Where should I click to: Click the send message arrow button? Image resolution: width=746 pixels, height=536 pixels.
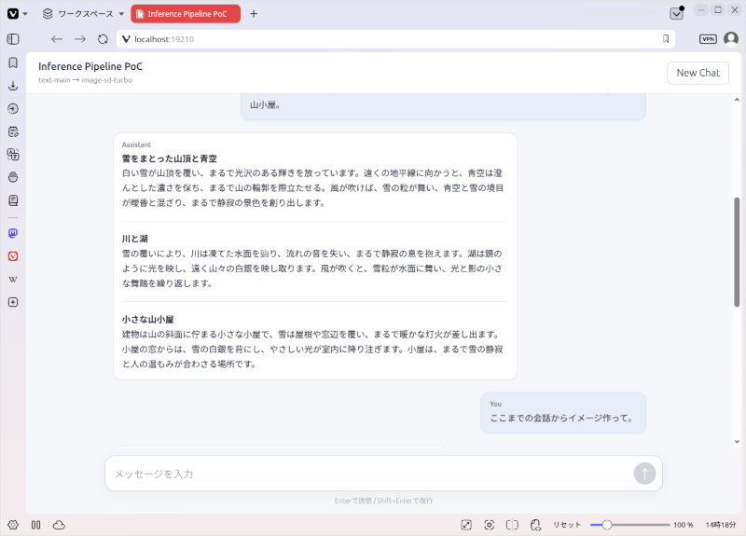644,474
